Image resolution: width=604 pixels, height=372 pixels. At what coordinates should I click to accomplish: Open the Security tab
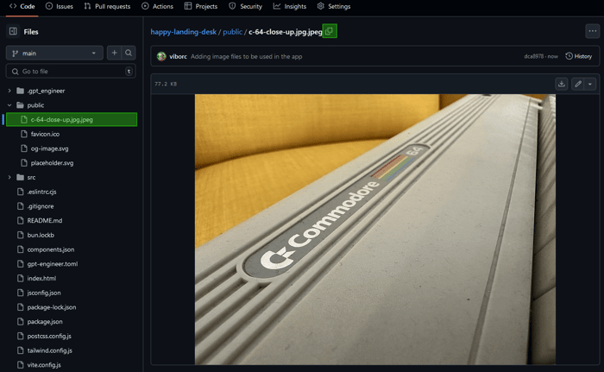(x=245, y=7)
